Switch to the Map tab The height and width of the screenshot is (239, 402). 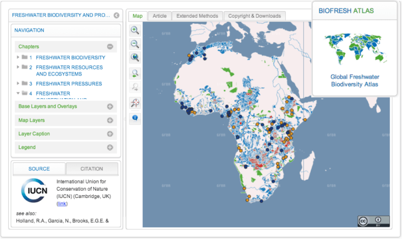pyautogui.click(x=138, y=16)
